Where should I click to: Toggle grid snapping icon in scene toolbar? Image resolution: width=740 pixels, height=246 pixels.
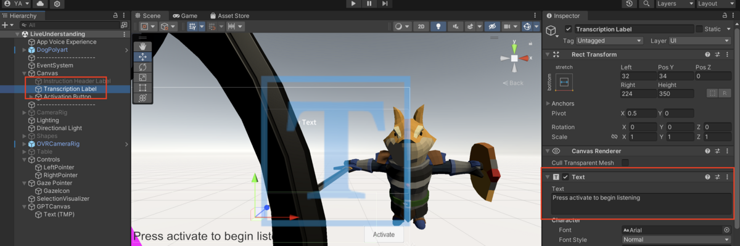click(x=213, y=27)
